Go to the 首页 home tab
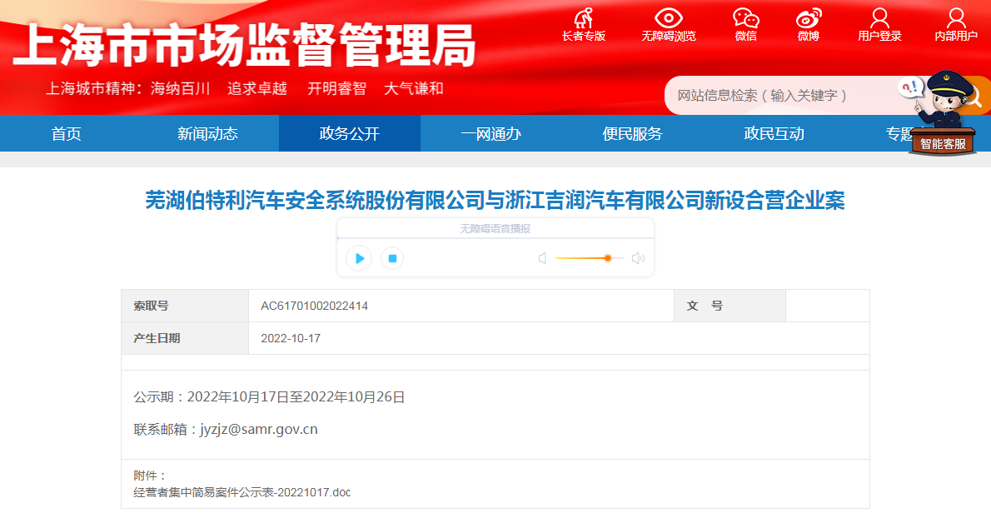Image resolution: width=991 pixels, height=513 pixels. [x=67, y=134]
